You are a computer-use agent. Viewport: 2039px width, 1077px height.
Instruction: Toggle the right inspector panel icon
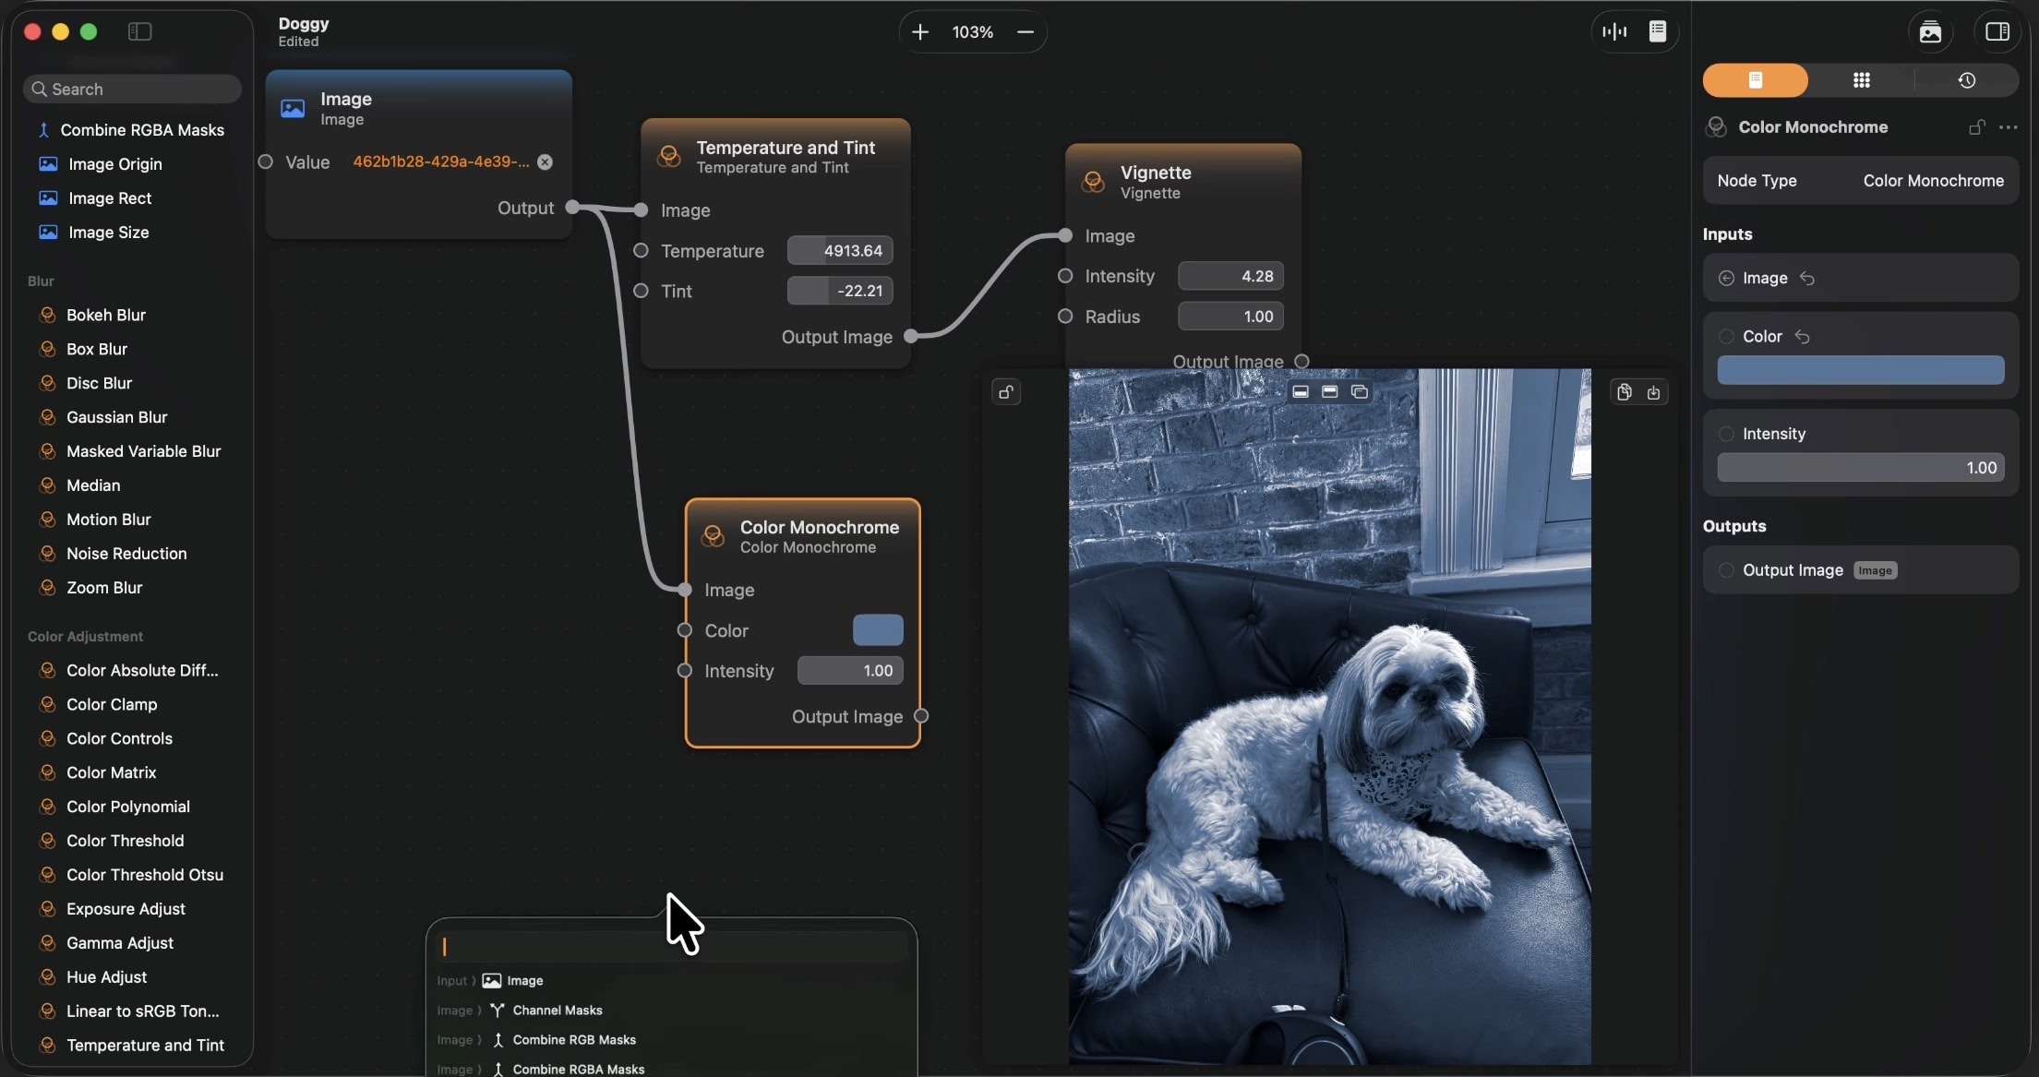(1997, 31)
